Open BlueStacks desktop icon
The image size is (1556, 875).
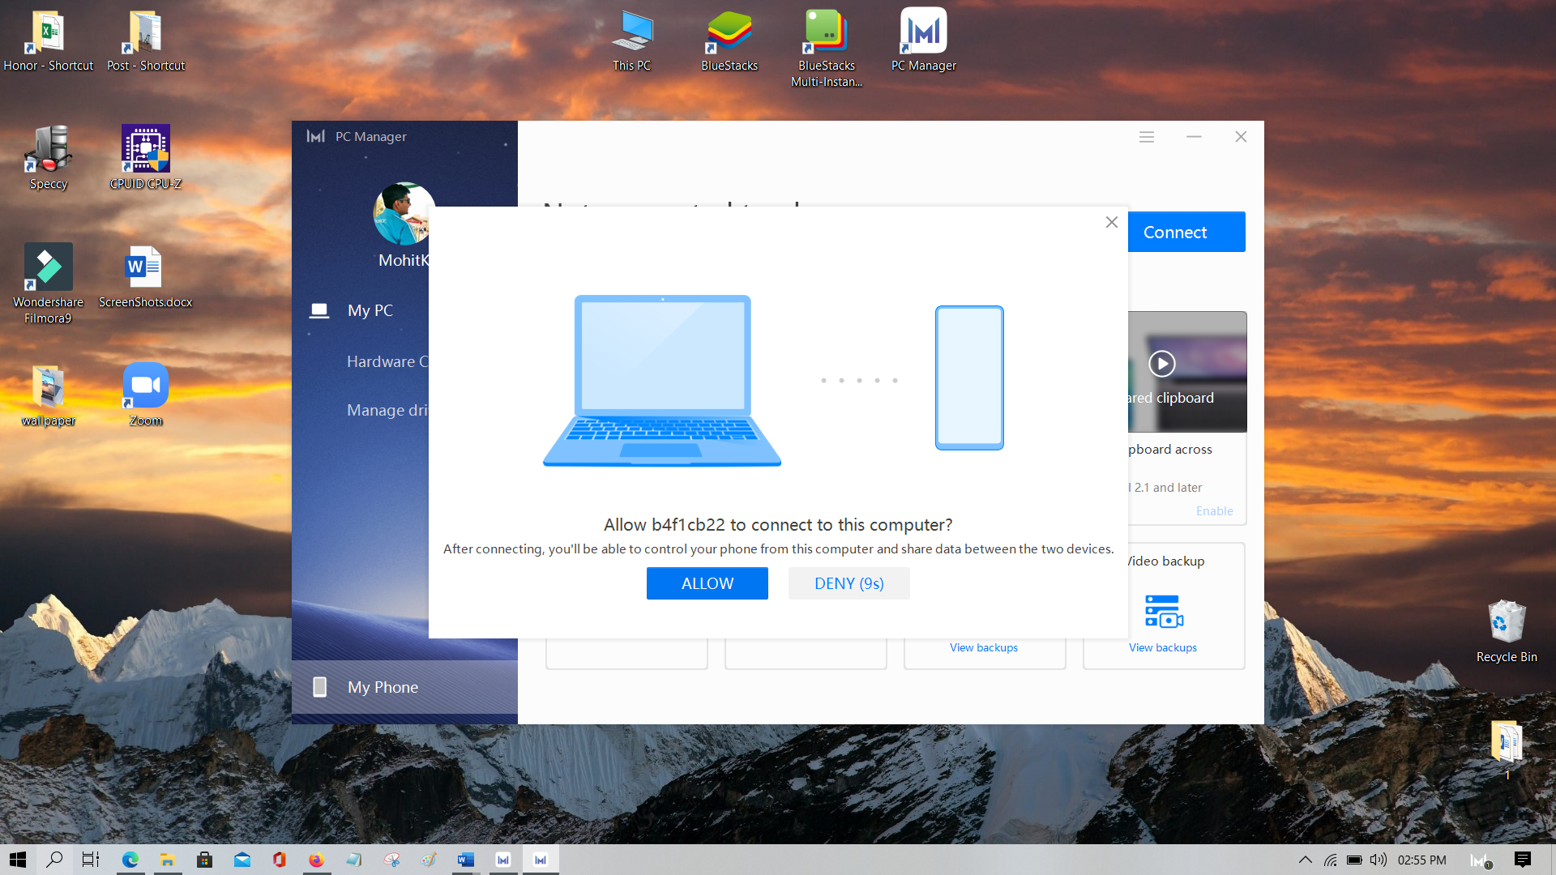(729, 41)
